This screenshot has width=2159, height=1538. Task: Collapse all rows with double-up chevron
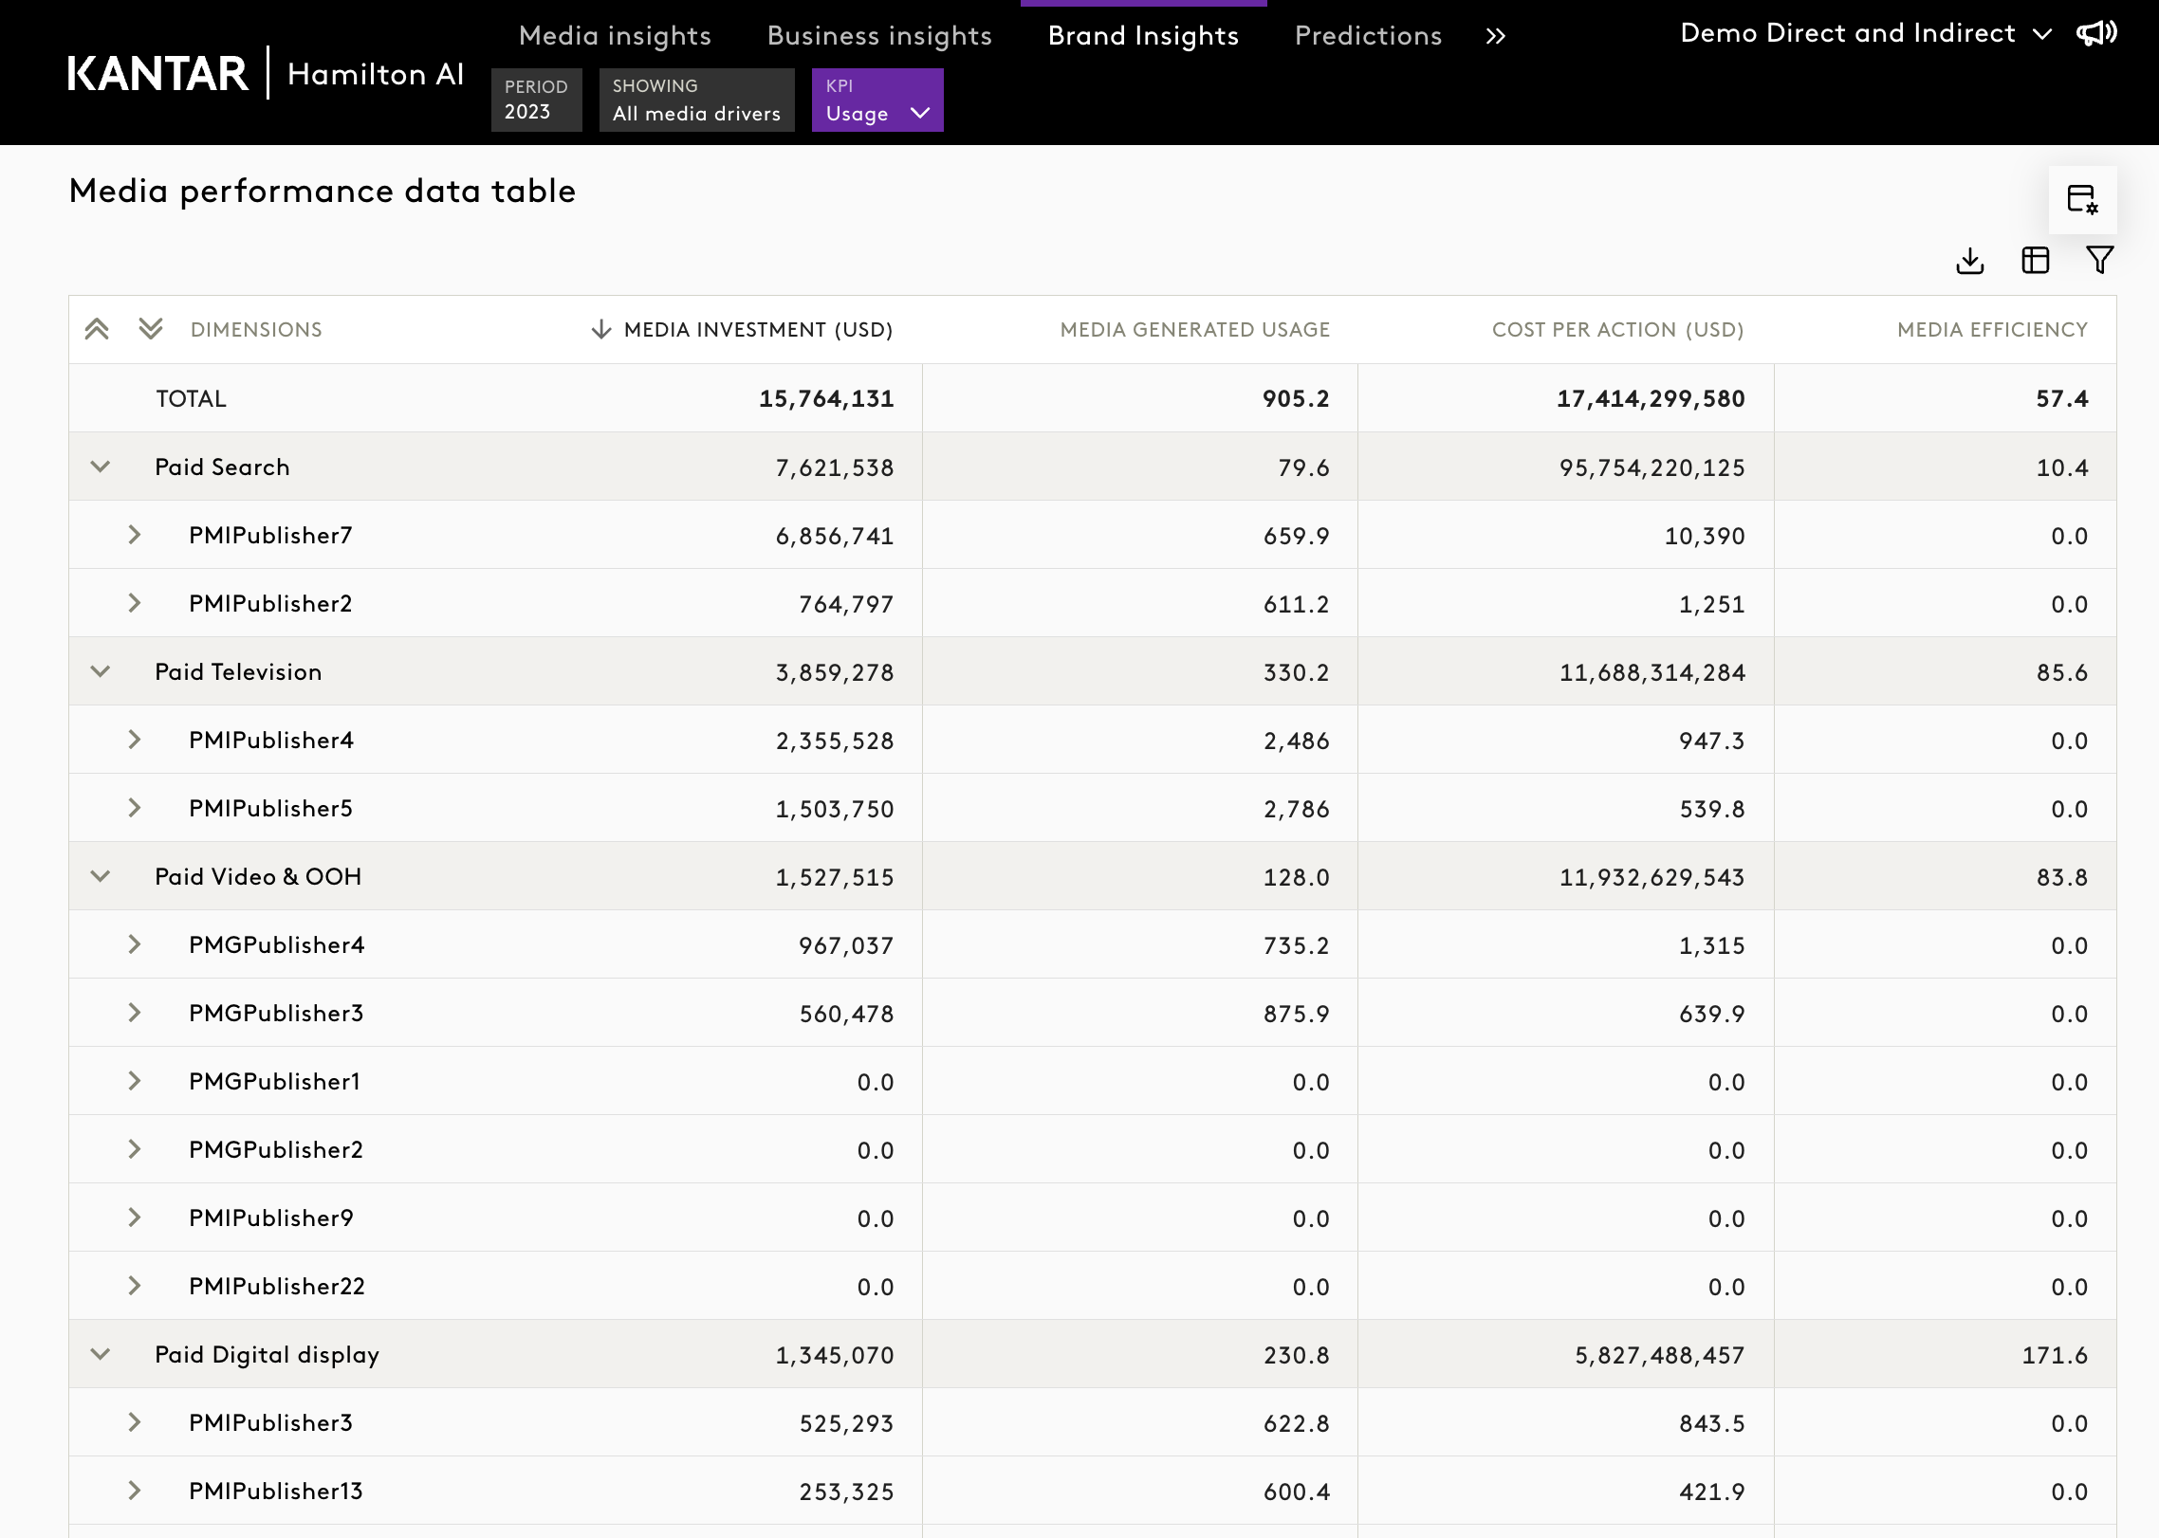[x=97, y=329]
